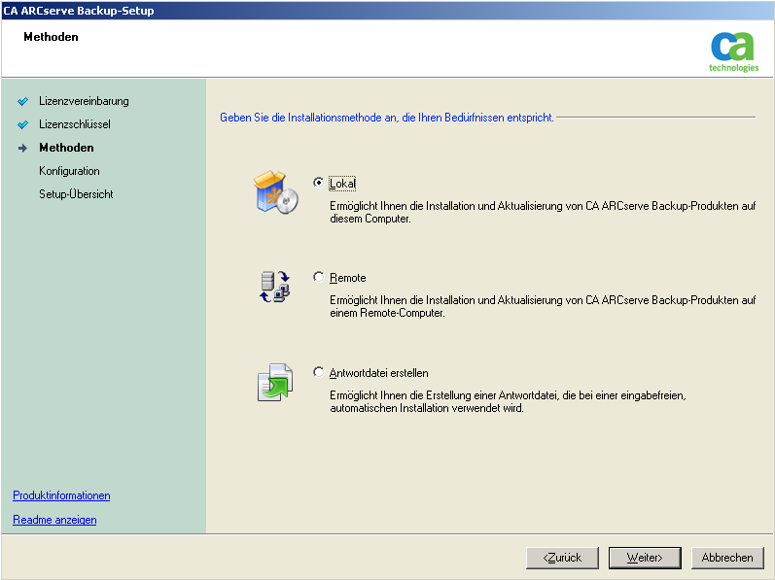Go to the Lizenzvereinbarung step
The image size is (775, 580).
(x=84, y=101)
